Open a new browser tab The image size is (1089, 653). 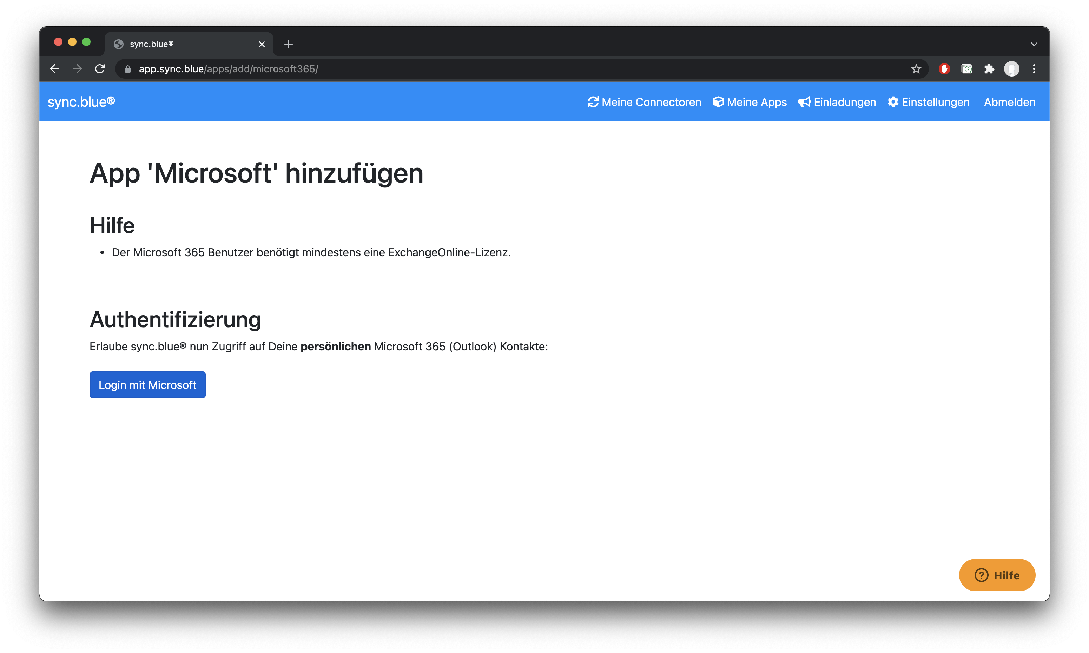pos(288,44)
